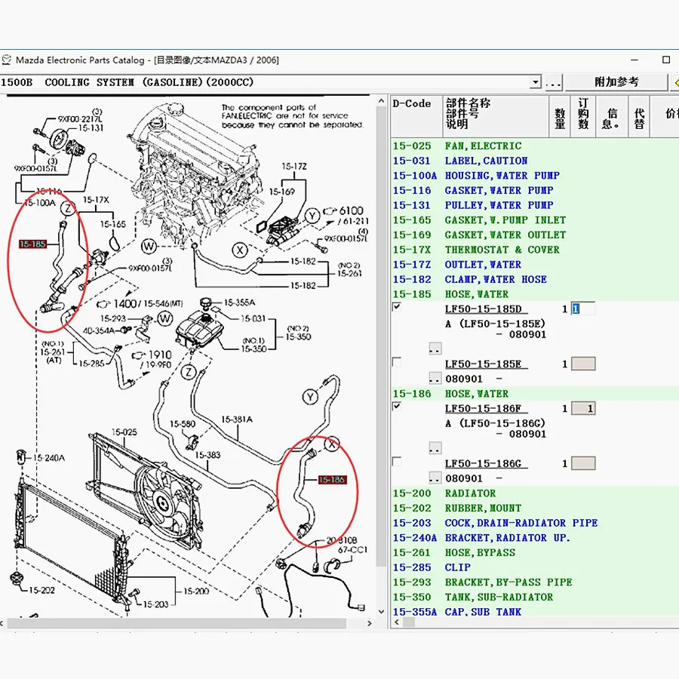Select the 15-17Z OUTLET, WATER row

click(535, 264)
